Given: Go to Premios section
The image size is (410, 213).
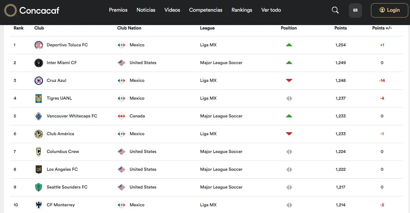Looking at the screenshot, I should tap(118, 10).
